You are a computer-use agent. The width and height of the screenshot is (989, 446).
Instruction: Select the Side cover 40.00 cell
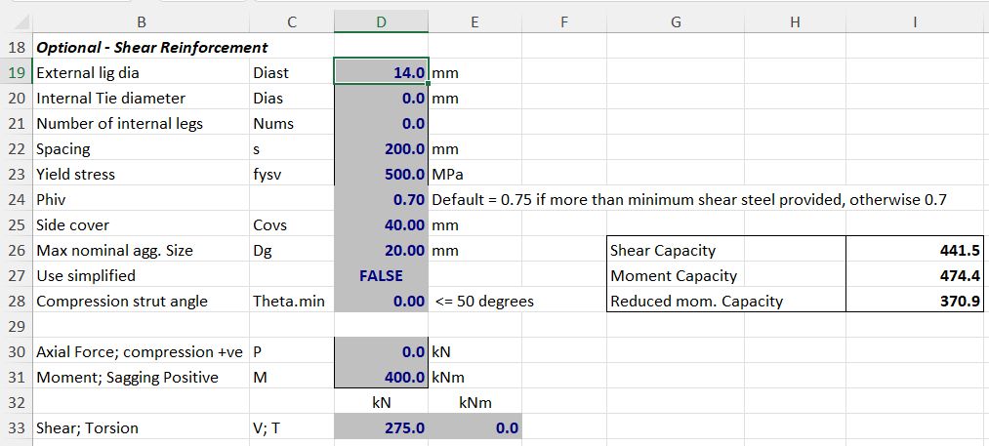click(381, 224)
